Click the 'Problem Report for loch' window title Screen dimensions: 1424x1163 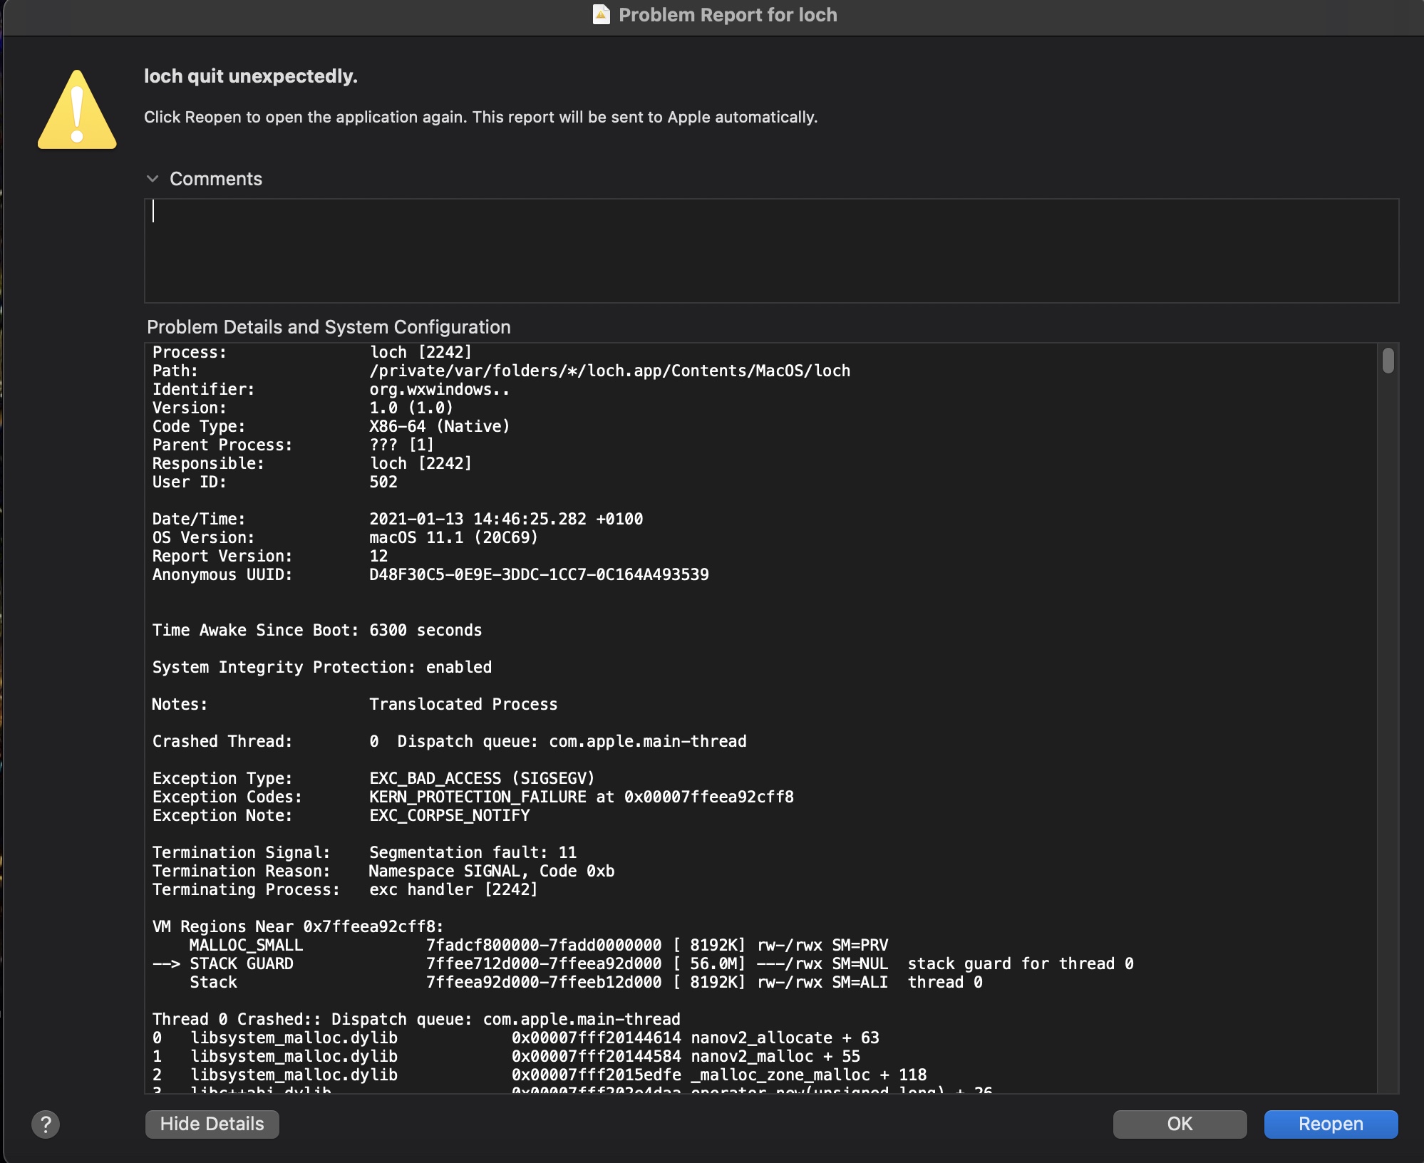coord(728,15)
